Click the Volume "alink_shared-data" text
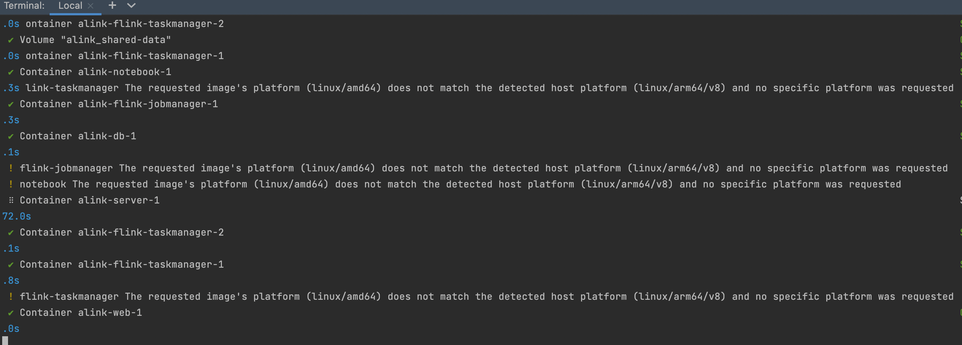Image resolution: width=962 pixels, height=345 pixels. click(x=95, y=40)
